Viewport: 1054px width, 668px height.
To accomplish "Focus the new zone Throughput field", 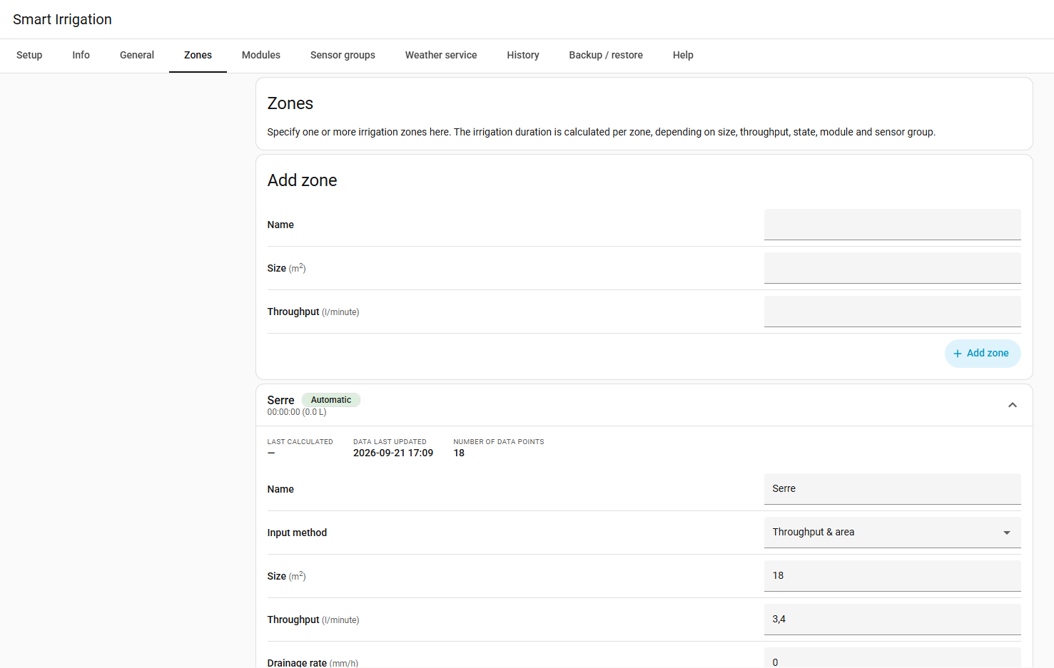I will [892, 312].
